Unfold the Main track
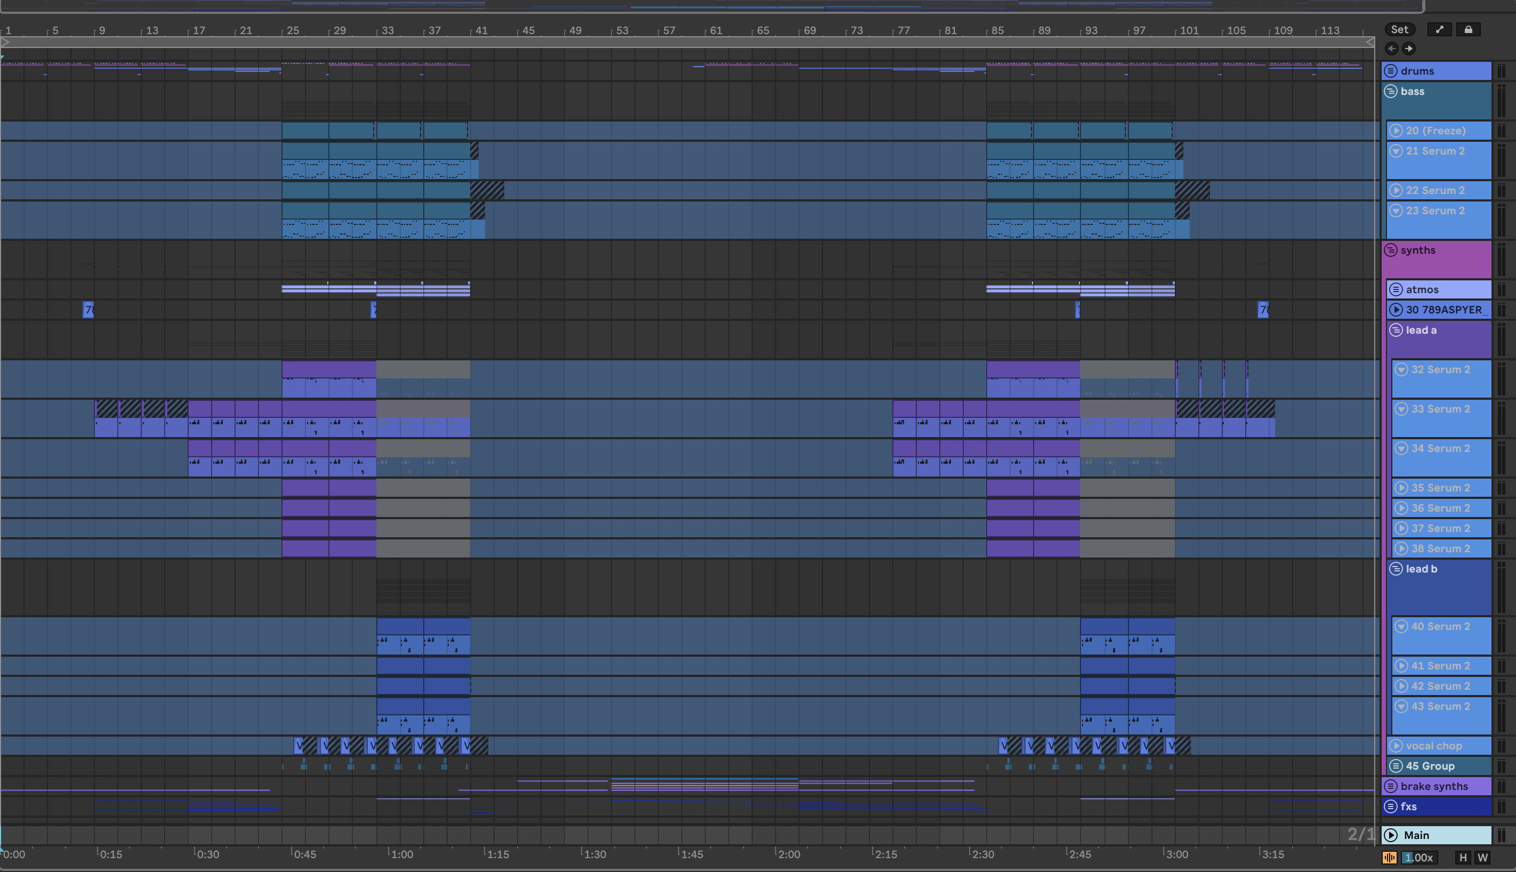The width and height of the screenshot is (1516, 872). [1391, 835]
